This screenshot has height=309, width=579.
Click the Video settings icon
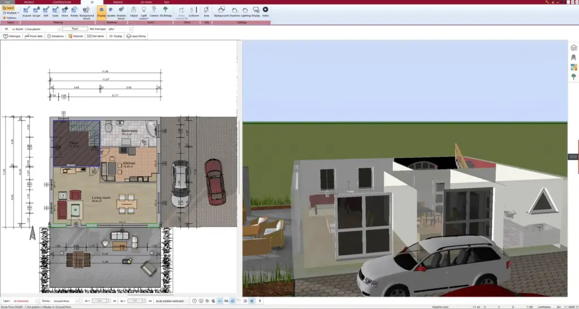[x=266, y=11]
